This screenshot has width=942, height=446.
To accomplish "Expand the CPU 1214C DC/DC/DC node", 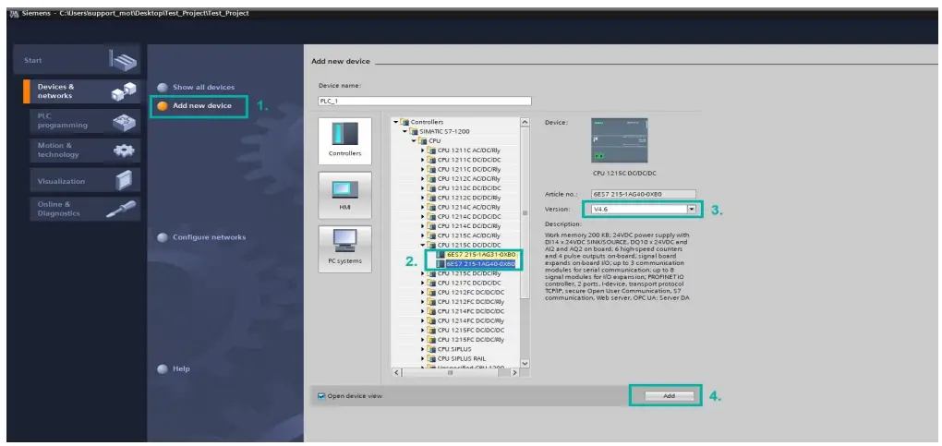I will [423, 216].
